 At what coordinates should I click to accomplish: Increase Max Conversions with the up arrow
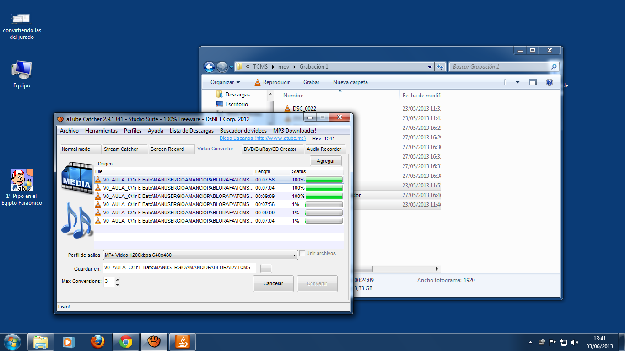[118, 279]
